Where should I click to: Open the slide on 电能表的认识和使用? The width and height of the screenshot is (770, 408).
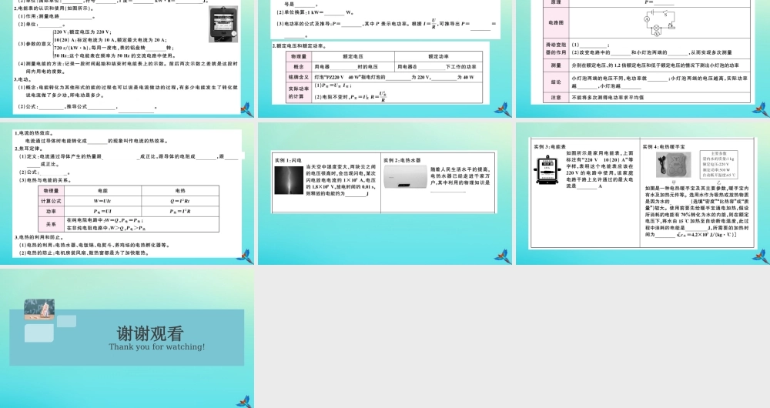127,59
